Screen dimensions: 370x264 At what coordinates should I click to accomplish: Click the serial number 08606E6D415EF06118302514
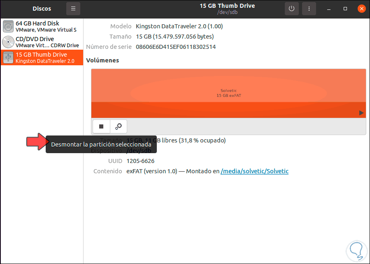tap(176, 47)
